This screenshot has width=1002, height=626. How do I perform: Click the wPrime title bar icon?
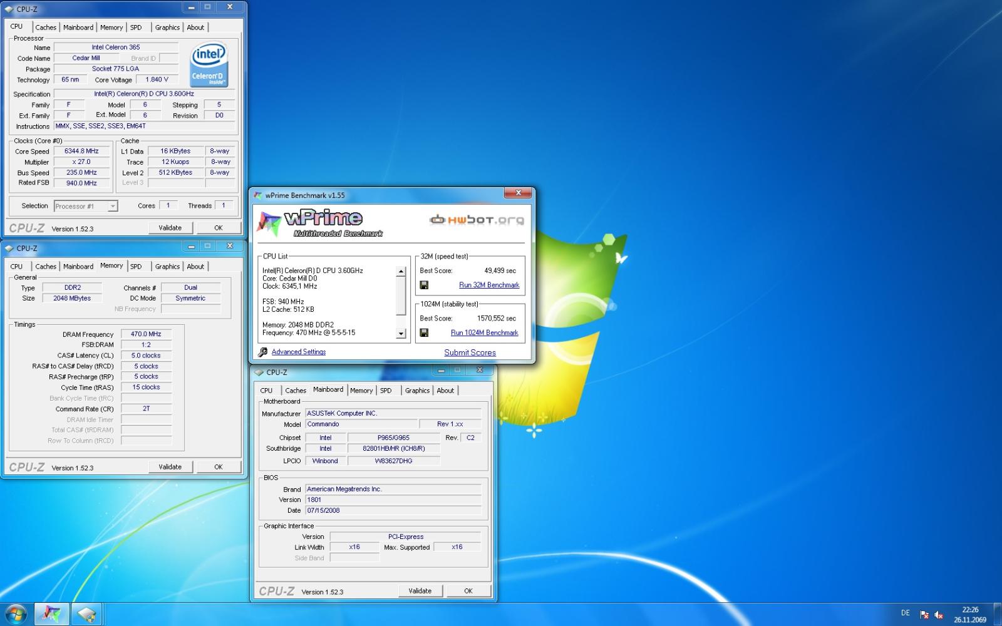[x=258, y=195]
